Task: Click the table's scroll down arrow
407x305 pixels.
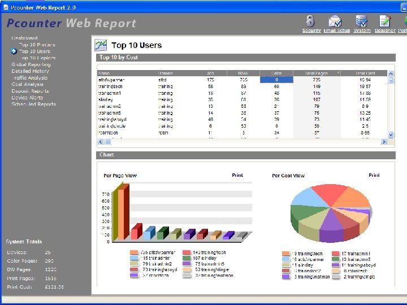Action: (x=391, y=135)
